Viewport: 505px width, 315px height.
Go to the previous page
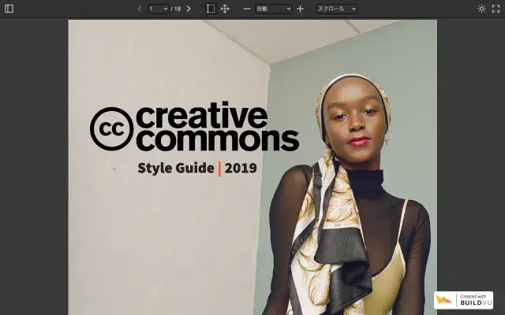click(x=140, y=9)
